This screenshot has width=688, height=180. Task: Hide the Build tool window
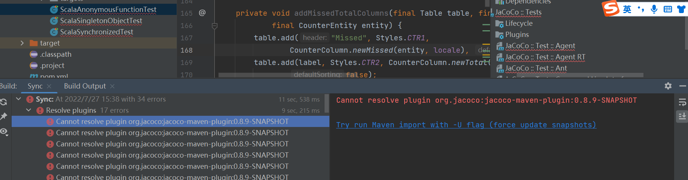tap(683, 86)
